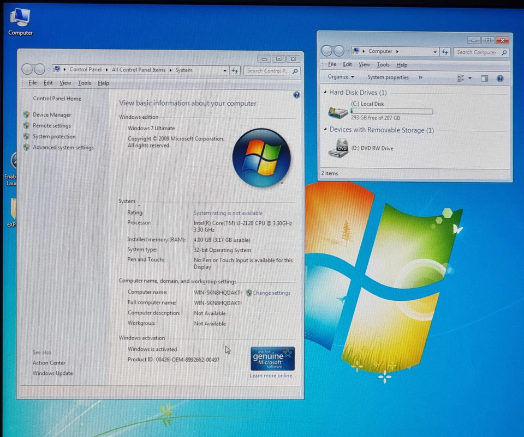524x437 pixels.
Task: Click Back button in Computer window
Action: click(326, 51)
